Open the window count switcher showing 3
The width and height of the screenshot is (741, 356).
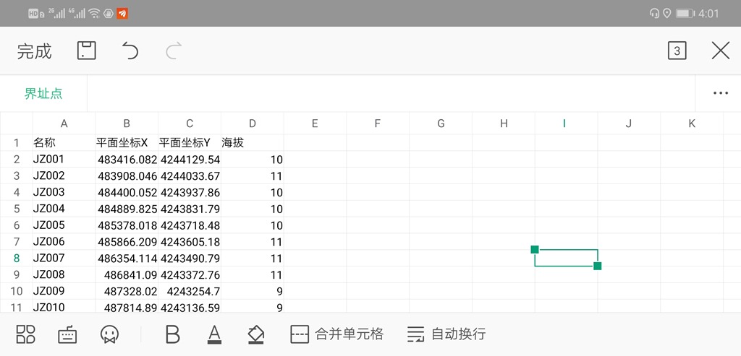click(677, 51)
